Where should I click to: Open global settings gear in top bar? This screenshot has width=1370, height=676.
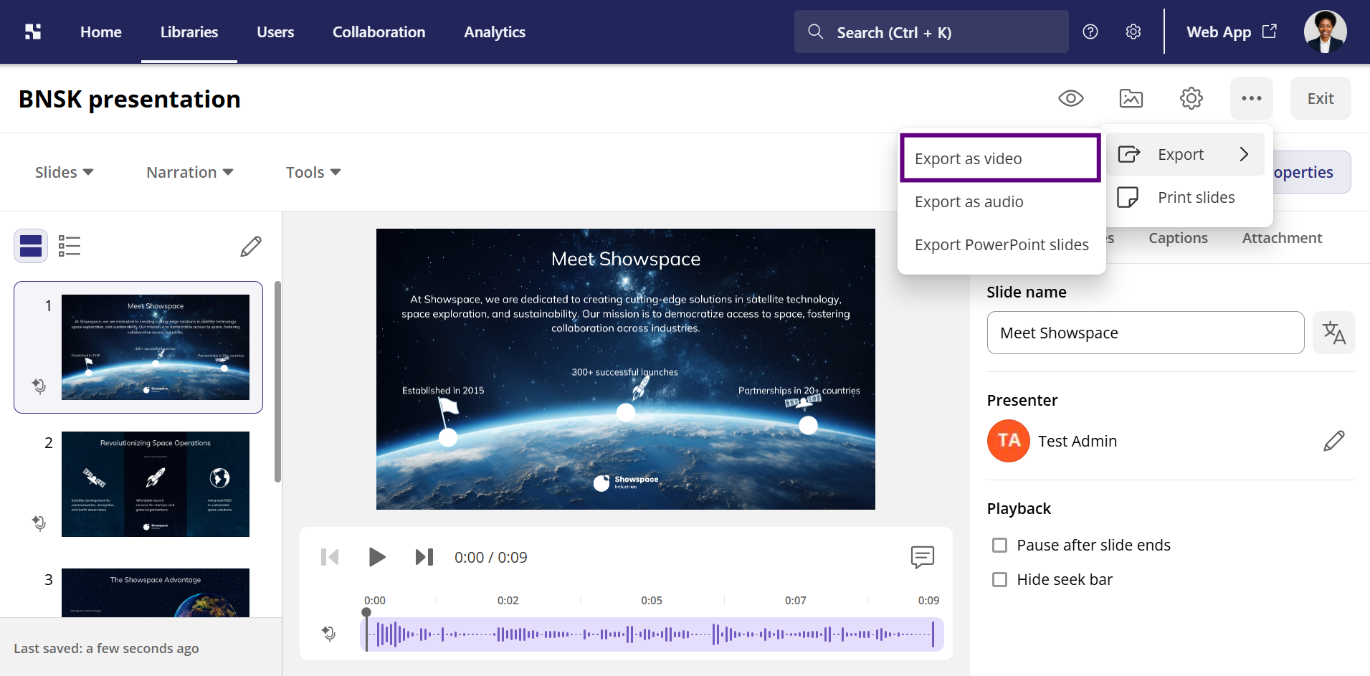coord(1133,32)
